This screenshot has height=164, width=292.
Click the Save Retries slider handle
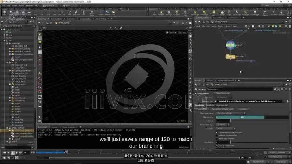point(230,142)
